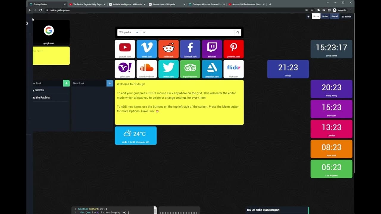The image size is (381, 214).
Task: Click the Hong Kong clock widget
Action: coord(331,89)
